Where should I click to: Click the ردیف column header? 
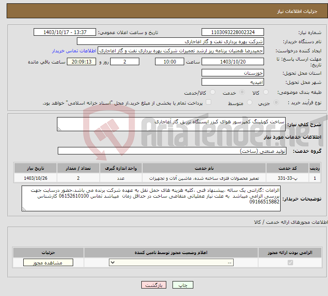(315, 168)
